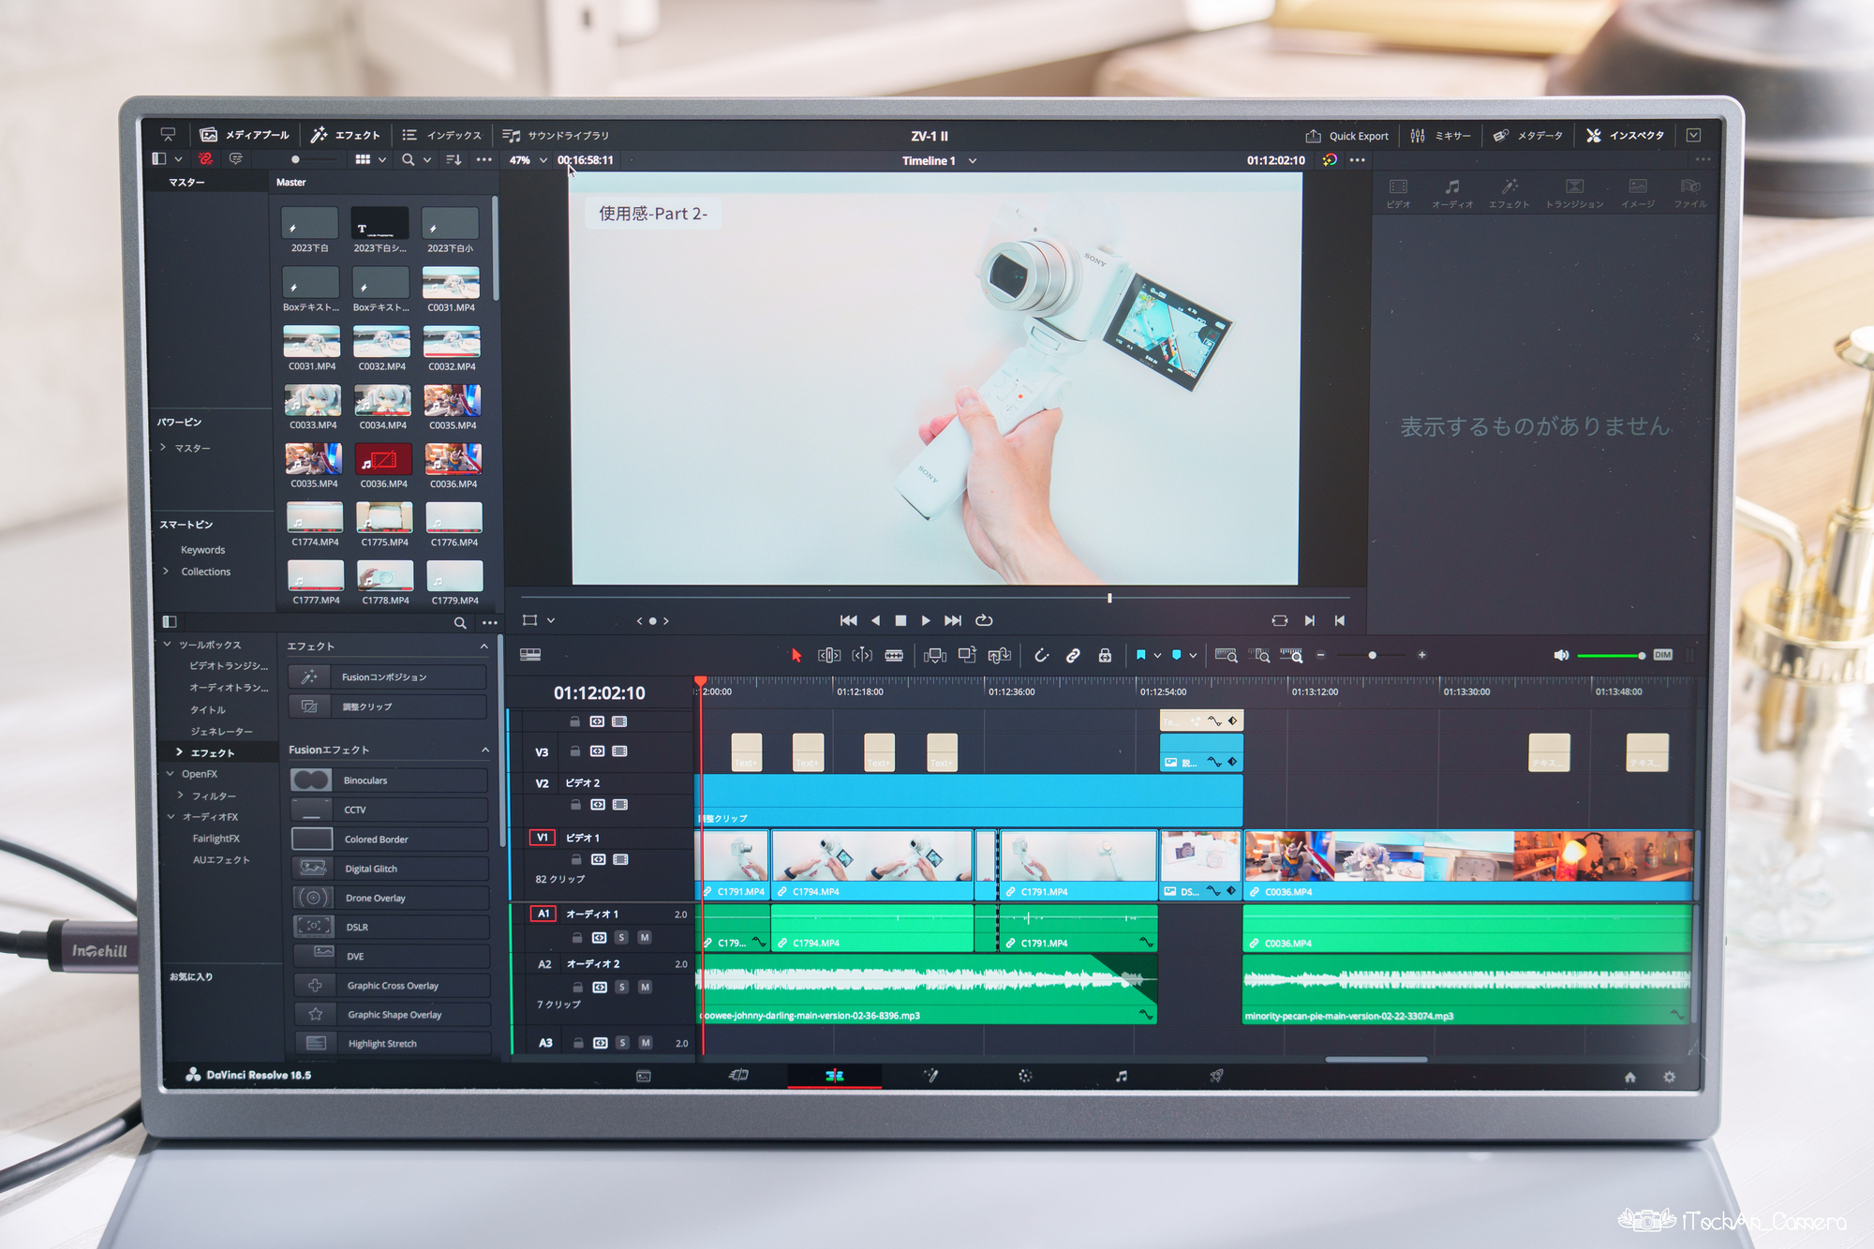The width and height of the screenshot is (1874, 1249).
Task: Mute audio with the speaker icon
Action: [1561, 655]
